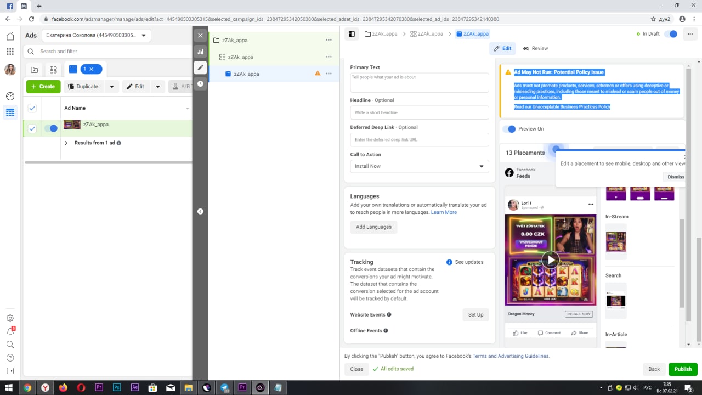Toggle the In Draft publish switch

(670, 34)
